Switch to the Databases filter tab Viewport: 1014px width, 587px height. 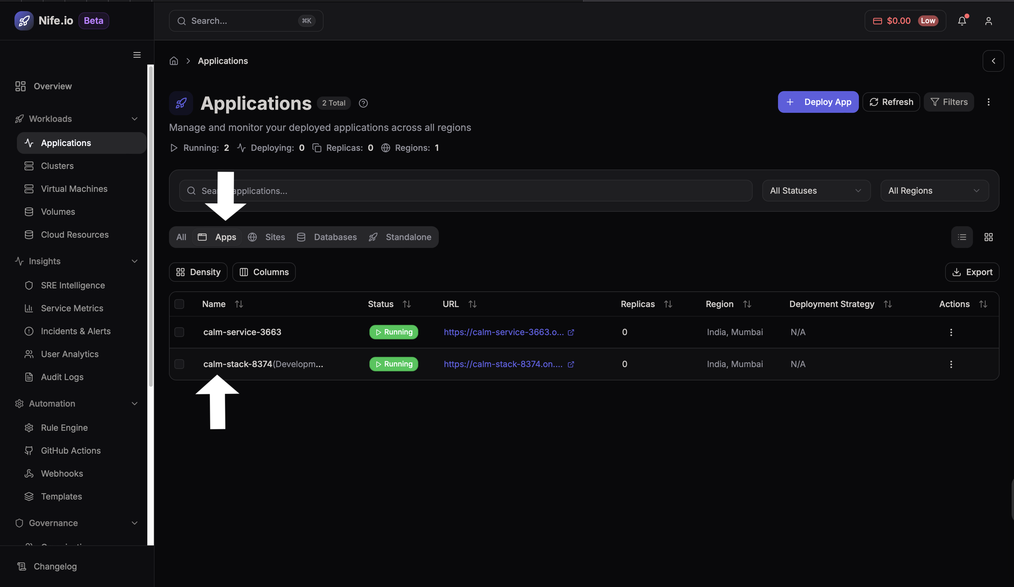[x=327, y=237]
